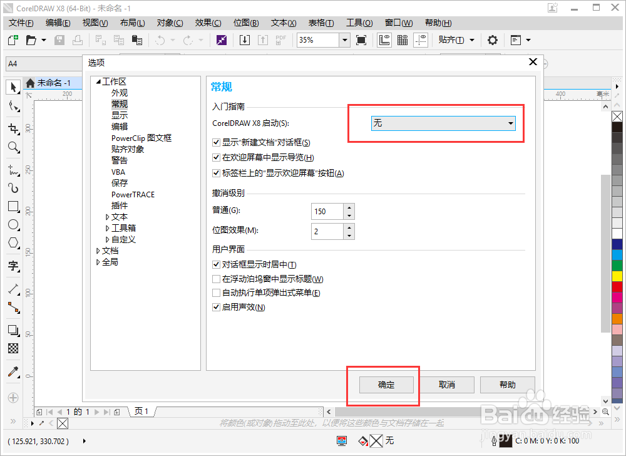626x456 pixels.
Task: Open the 效果 menu
Action: [208, 23]
